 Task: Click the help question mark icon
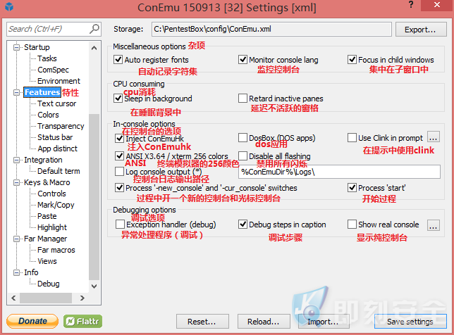[411, 5]
